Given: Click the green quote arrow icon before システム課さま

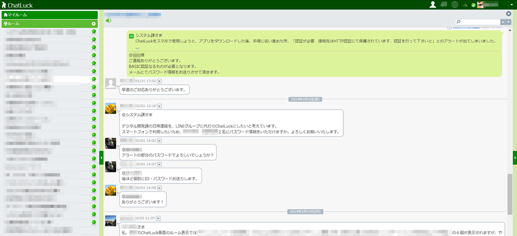Looking at the screenshot, I should pos(131,36).
